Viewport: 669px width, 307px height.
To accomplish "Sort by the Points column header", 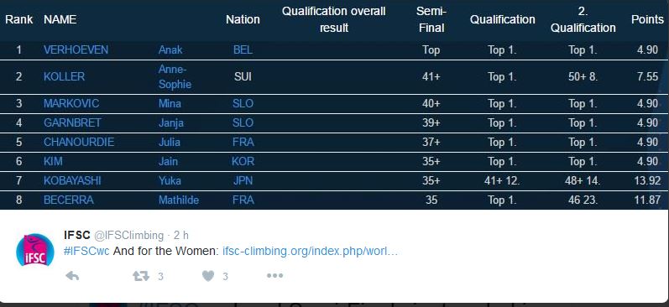I will 647,19.
